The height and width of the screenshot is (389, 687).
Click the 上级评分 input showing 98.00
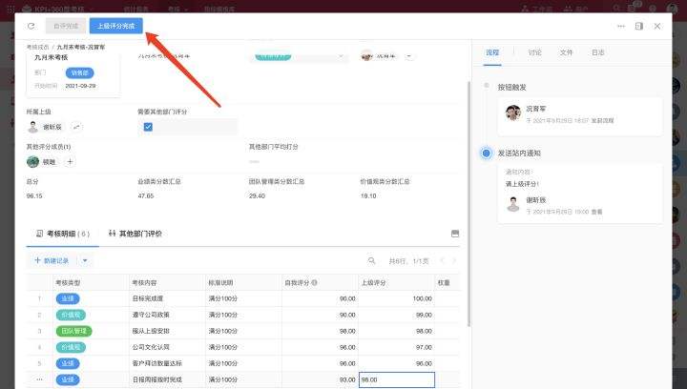click(395, 379)
